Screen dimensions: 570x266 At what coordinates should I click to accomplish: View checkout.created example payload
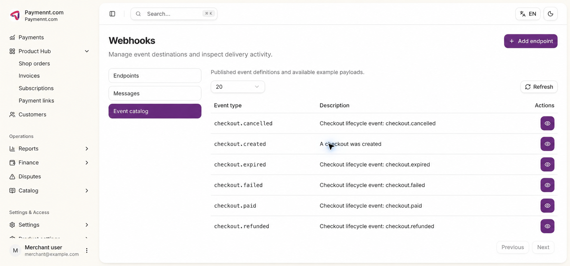(547, 144)
